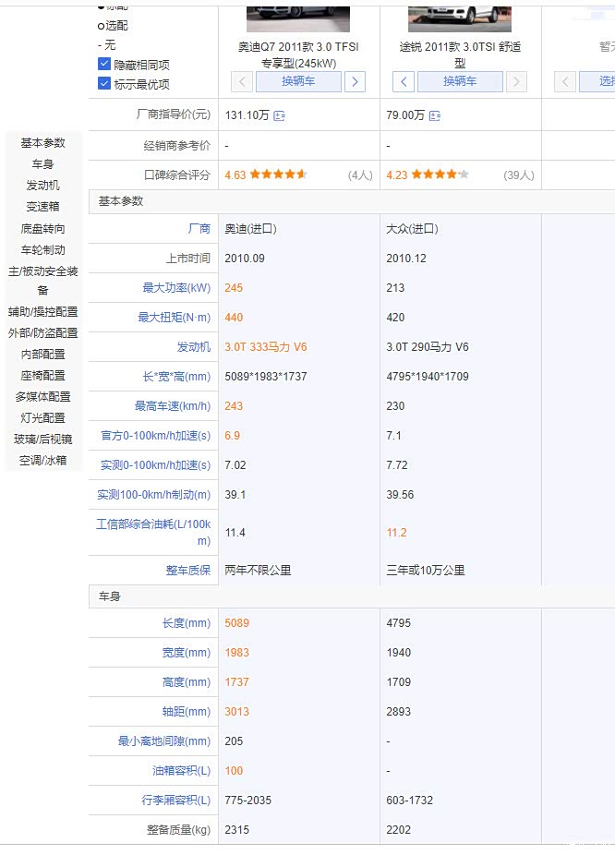
Task: Click next arrow under 途锐 model
Action: [516, 82]
